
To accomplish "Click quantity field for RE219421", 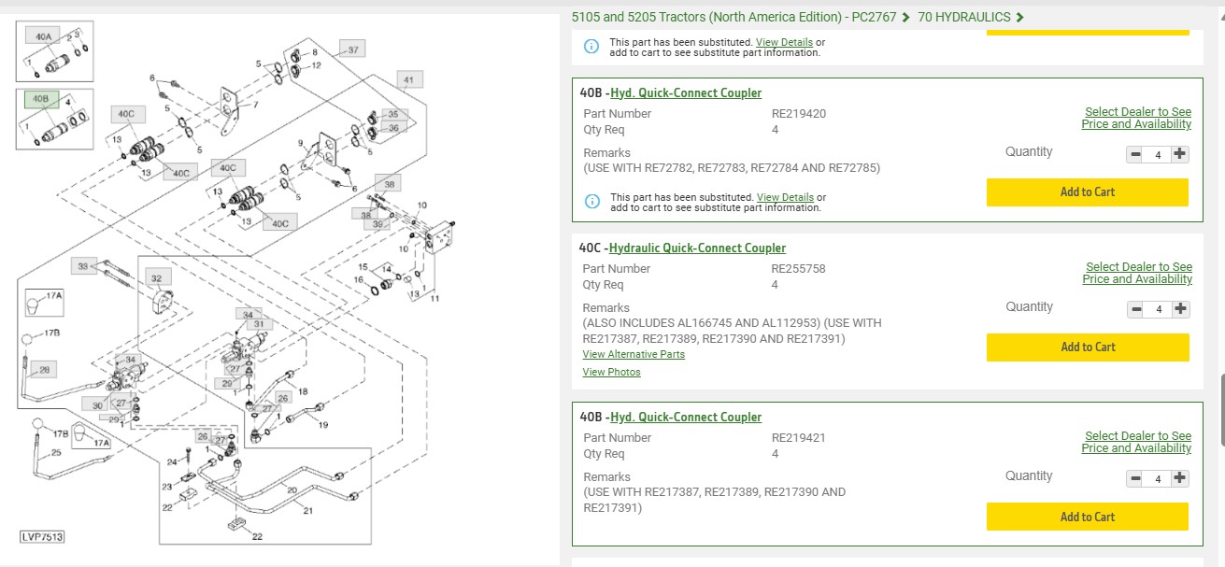I will [x=1158, y=479].
